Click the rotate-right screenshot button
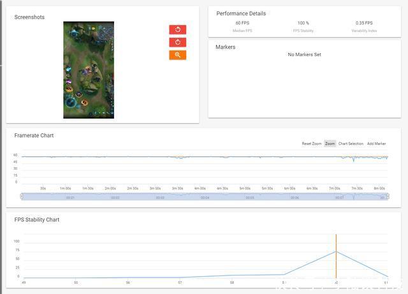408x294 pixels. click(x=177, y=42)
